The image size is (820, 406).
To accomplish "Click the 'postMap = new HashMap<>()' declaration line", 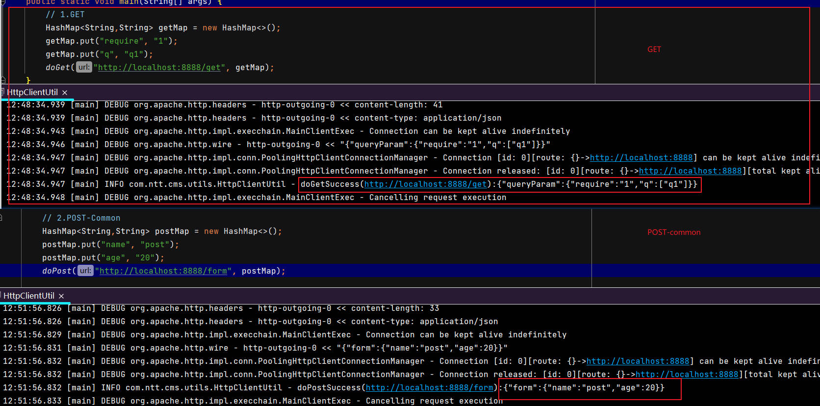I will (162, 231).
